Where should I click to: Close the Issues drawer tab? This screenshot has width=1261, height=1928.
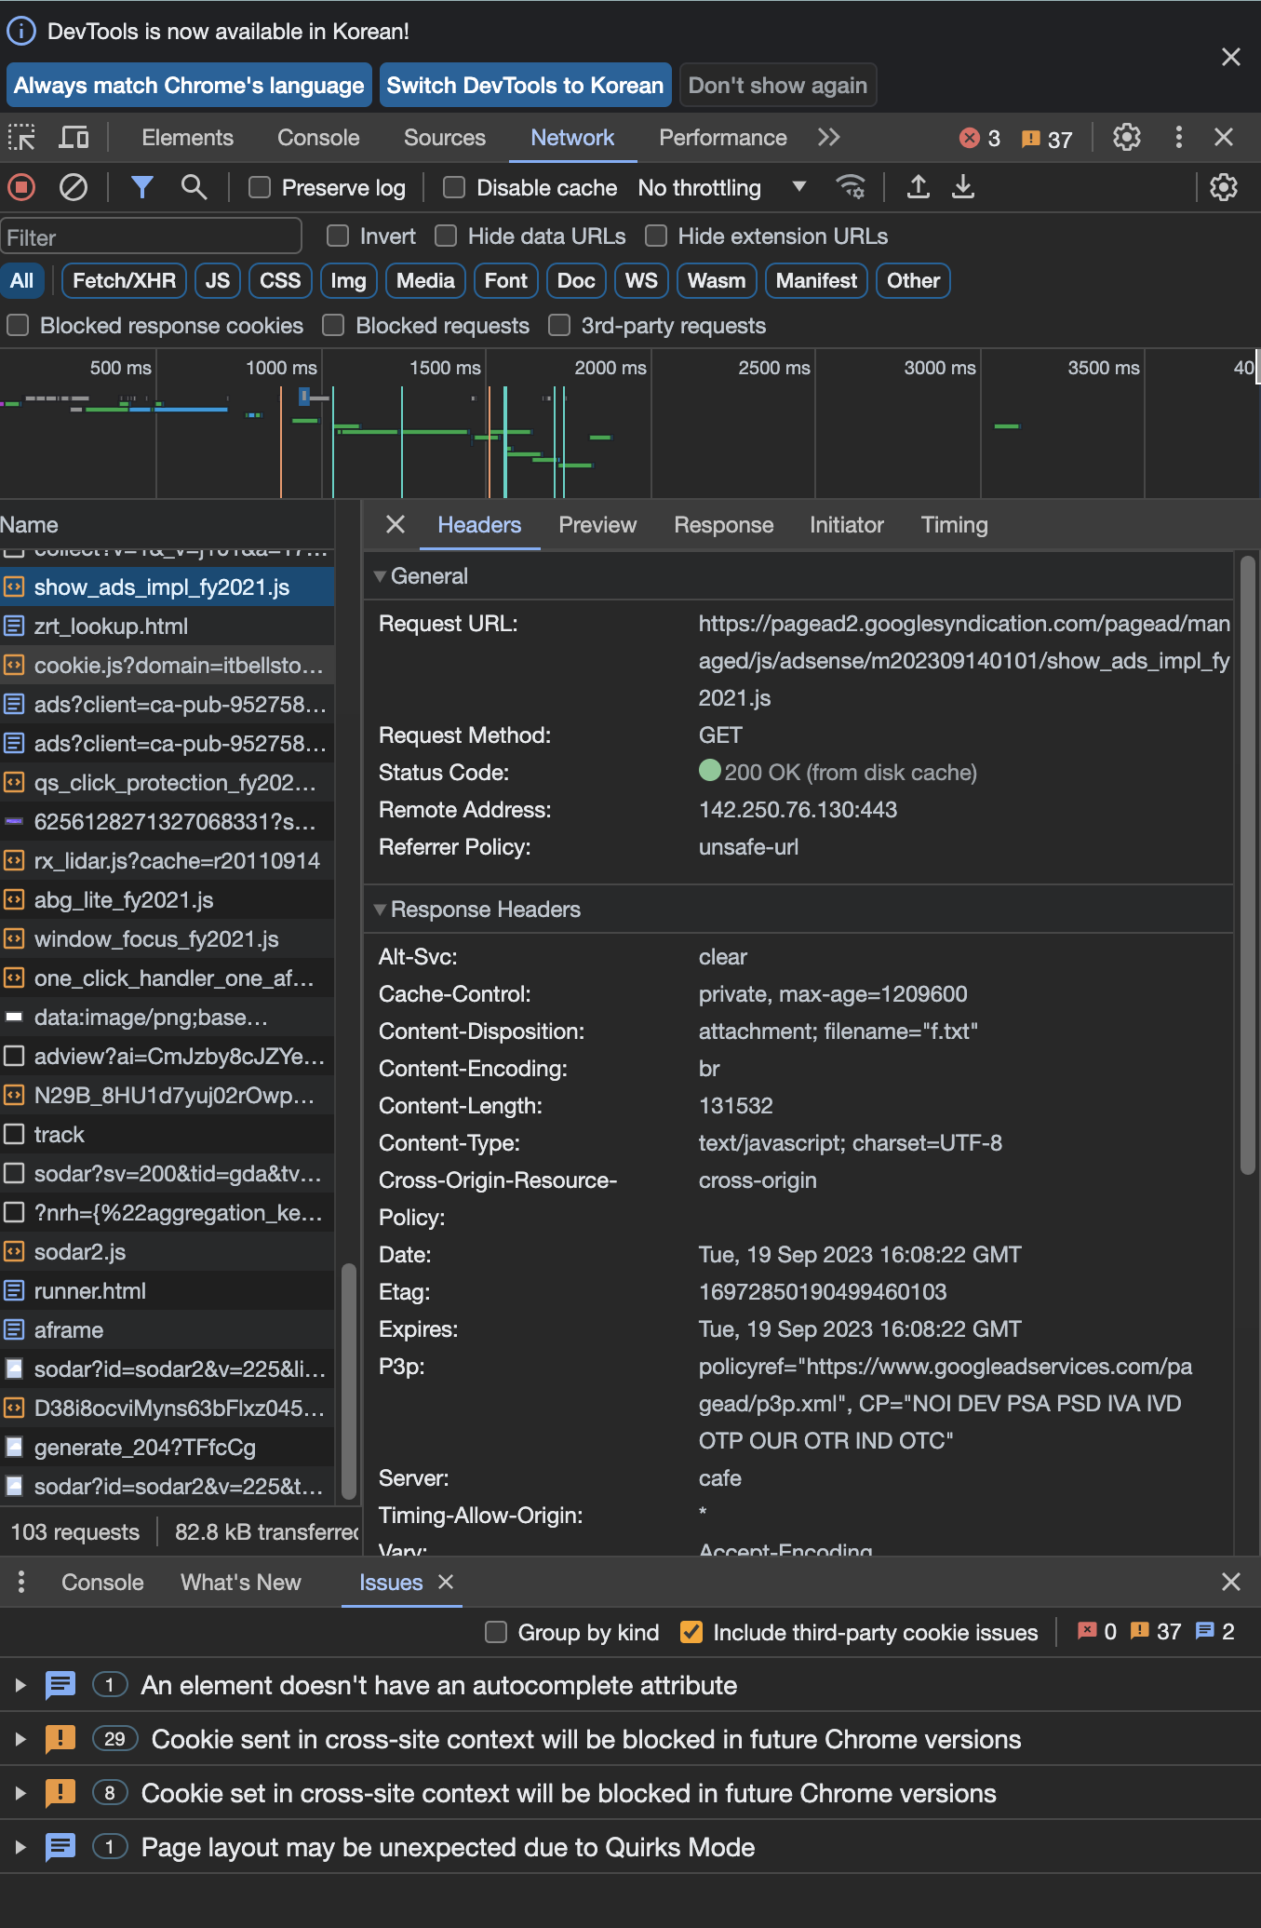click(x=446, y=1582)
